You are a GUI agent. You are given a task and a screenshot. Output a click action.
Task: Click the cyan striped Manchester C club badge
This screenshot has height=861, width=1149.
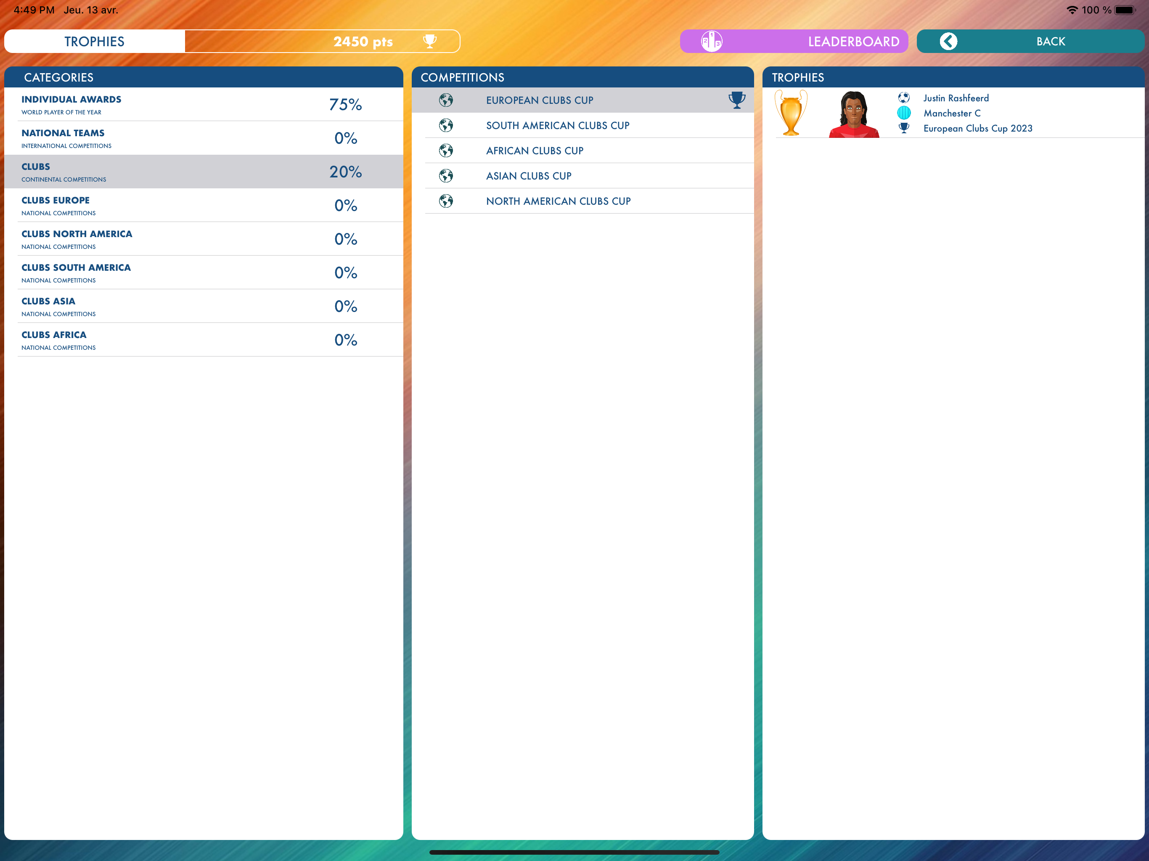tap(904, 113)
